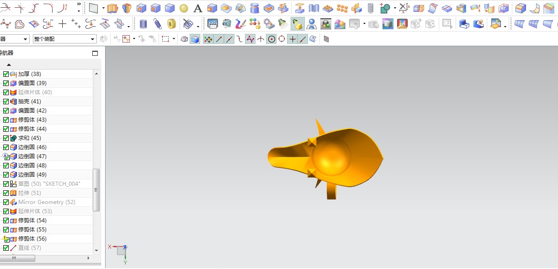The image size is (558, 269).
Task: Select 延伸片体 (53) feature node
Action: click(35, 211)
